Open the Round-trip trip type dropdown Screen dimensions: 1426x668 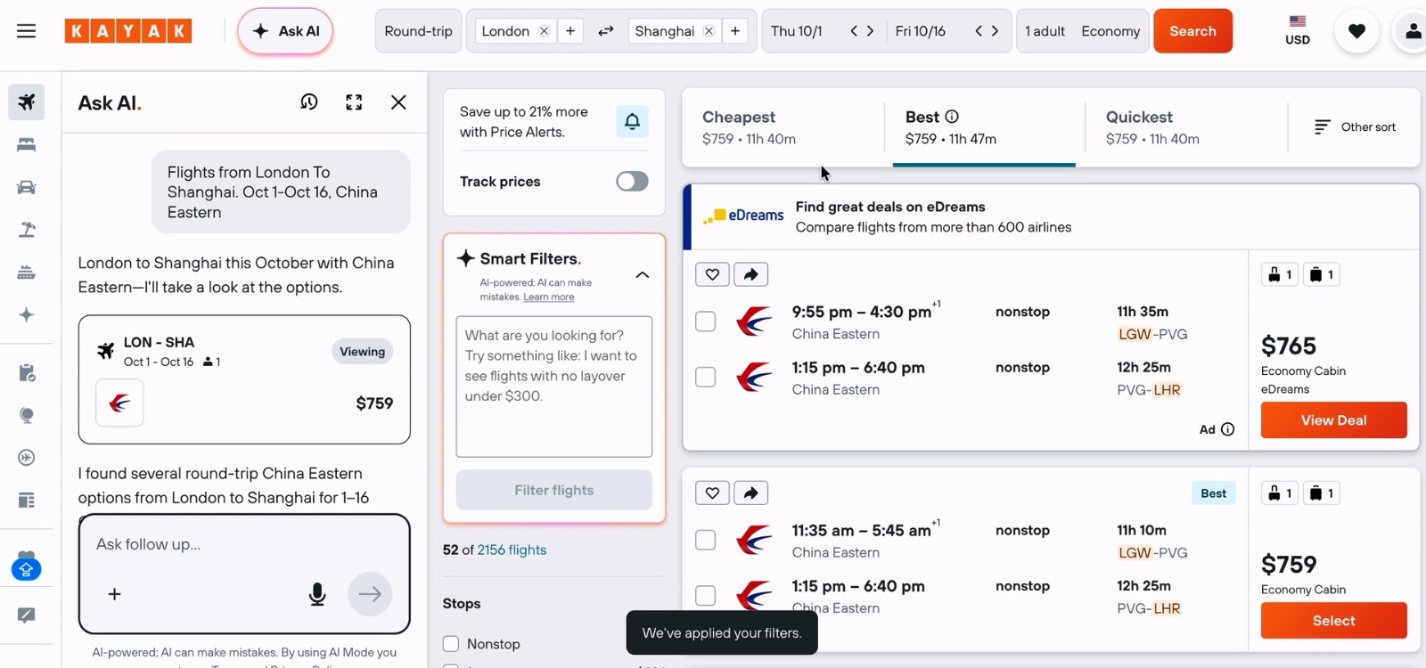(x=419, y=31)
